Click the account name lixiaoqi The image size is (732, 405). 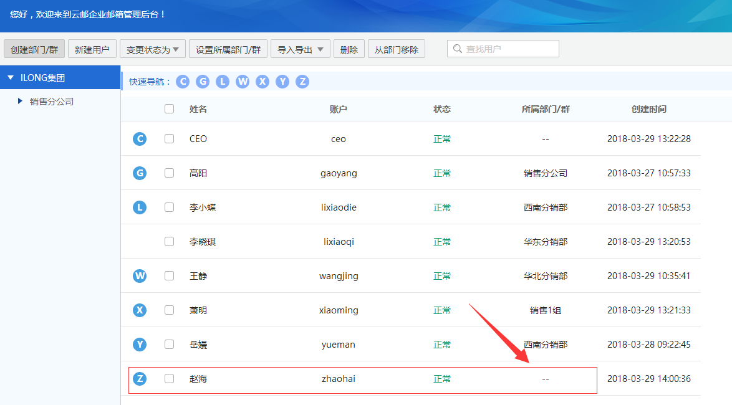(339, 242)
